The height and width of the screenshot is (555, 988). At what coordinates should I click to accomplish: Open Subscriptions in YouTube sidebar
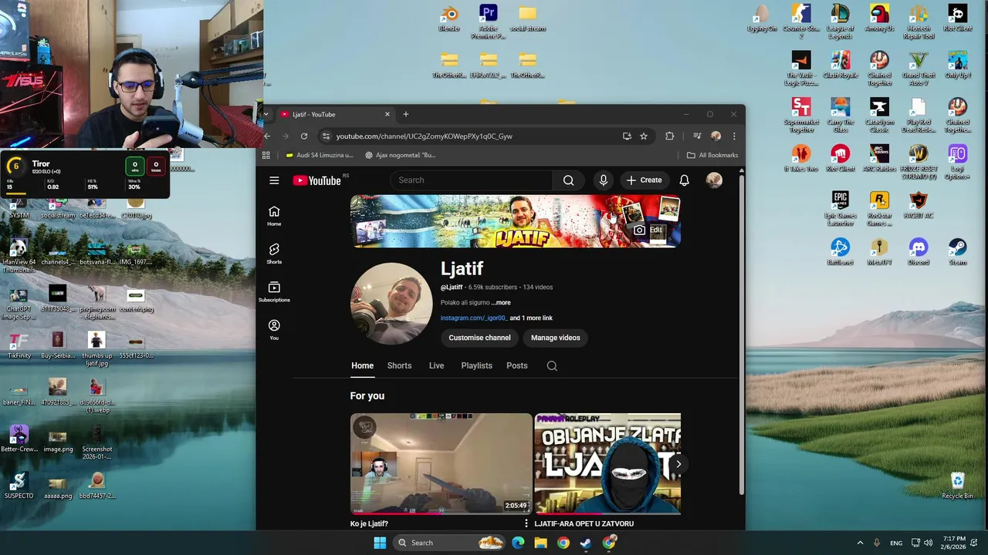(274, 291)
